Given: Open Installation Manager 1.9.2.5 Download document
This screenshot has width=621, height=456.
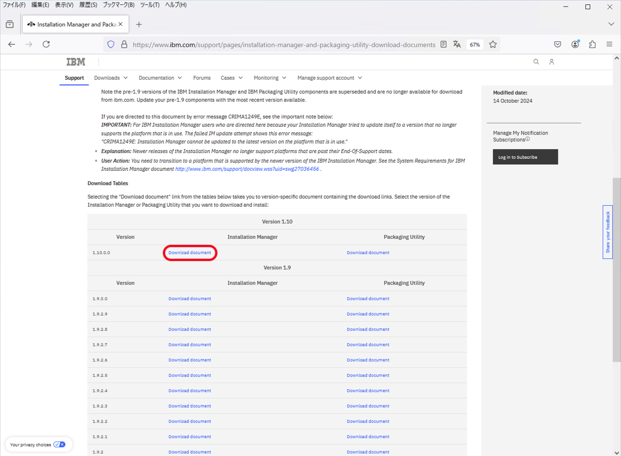Looking at the screenshot, I should (x=189, y=375).
